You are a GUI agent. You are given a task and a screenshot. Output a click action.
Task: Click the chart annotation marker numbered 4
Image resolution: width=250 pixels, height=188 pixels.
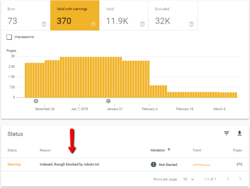click(36, 101)
